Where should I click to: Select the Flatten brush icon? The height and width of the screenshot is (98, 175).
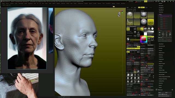[x=128, y=82]
